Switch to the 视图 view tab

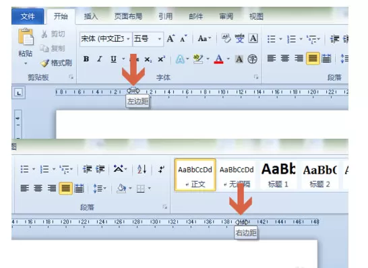[256, 16]
